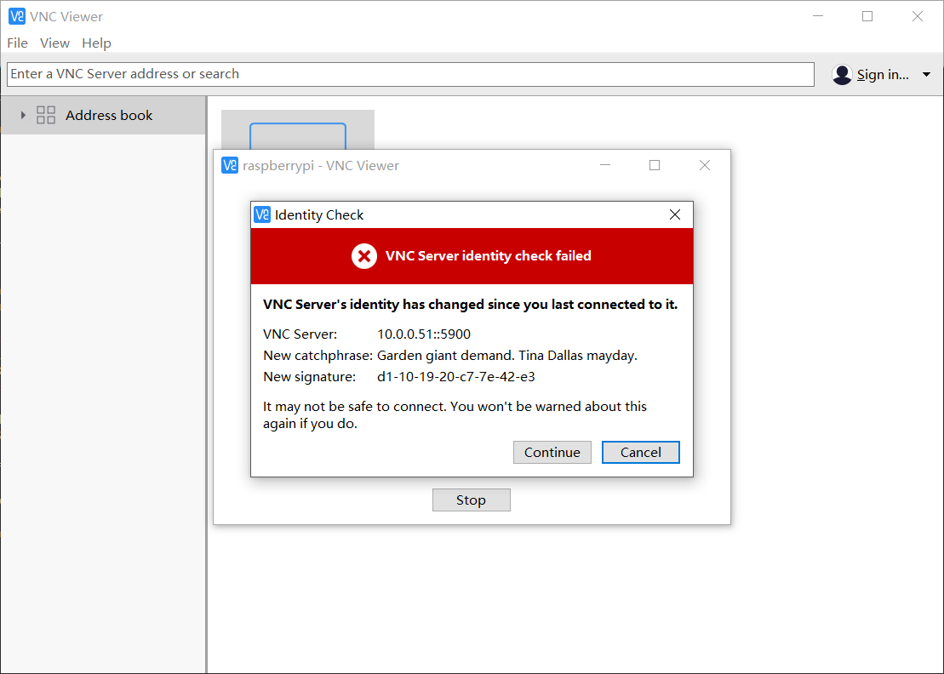Screen dimensions: 944x674
Task: Click the 'New signature:' label
Action: pyautogui.click(x=310, y=377)
